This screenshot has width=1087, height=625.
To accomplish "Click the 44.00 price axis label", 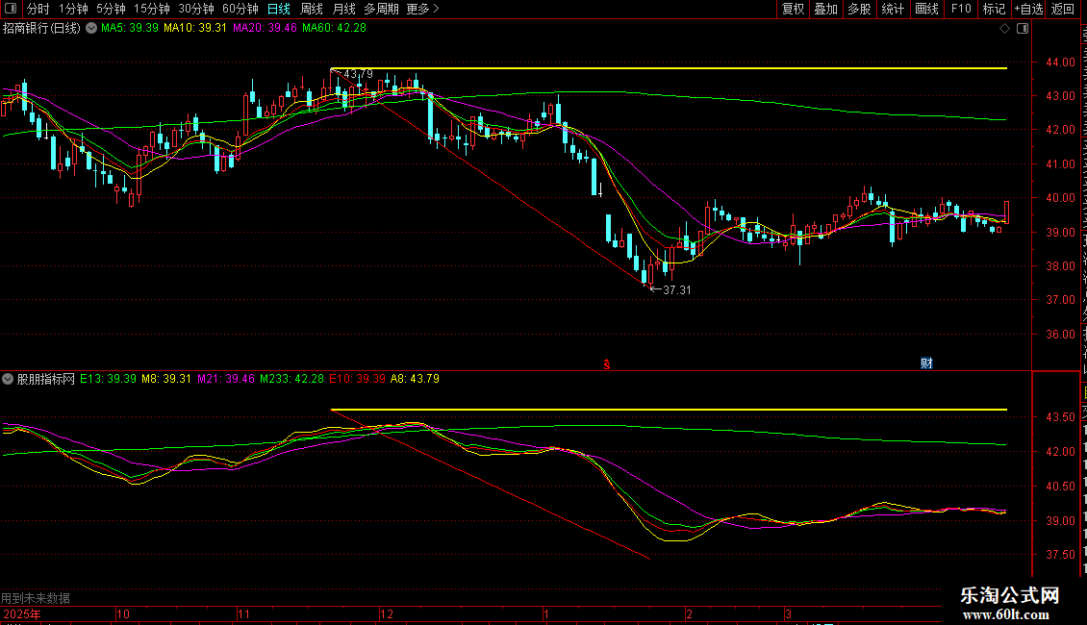I will (1061, 62).
